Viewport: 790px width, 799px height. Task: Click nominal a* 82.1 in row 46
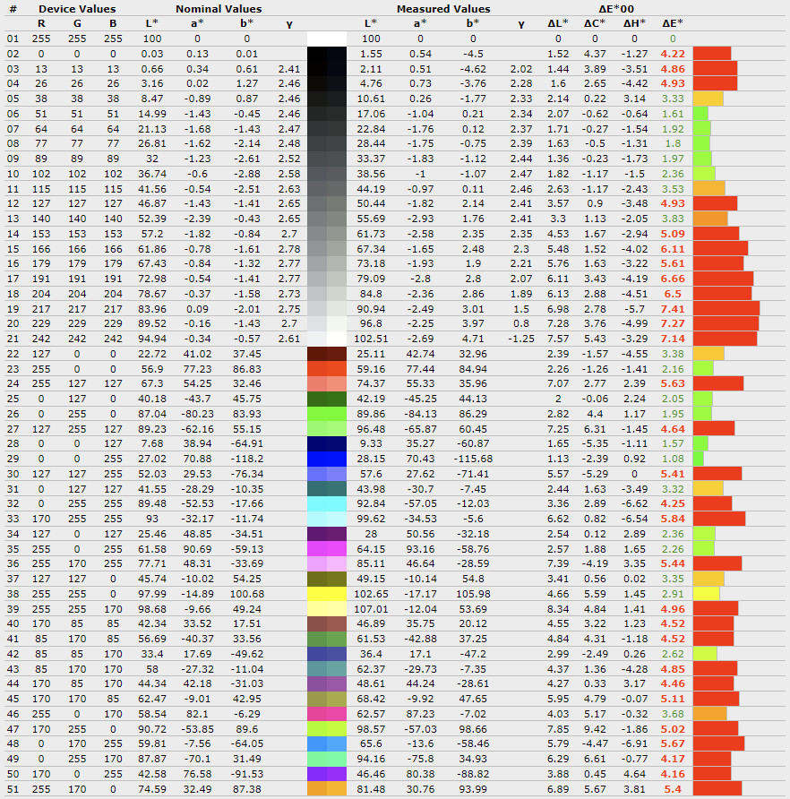(197, 713)
